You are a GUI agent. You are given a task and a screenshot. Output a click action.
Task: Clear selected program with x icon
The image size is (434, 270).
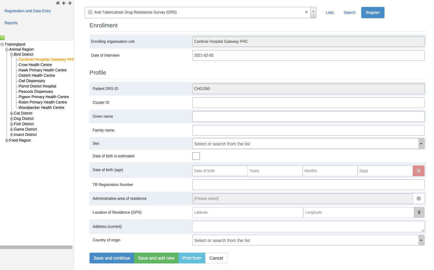(306, 12)
